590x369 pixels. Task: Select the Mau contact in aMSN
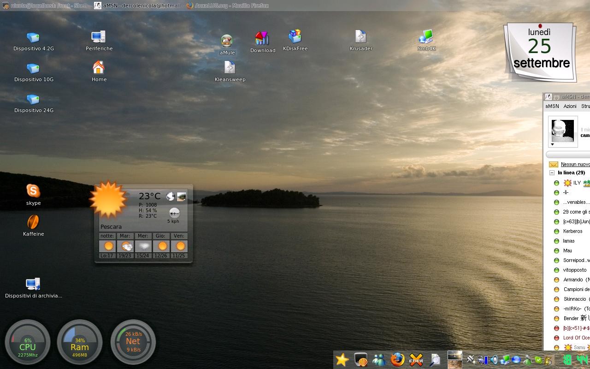[567, 250]
